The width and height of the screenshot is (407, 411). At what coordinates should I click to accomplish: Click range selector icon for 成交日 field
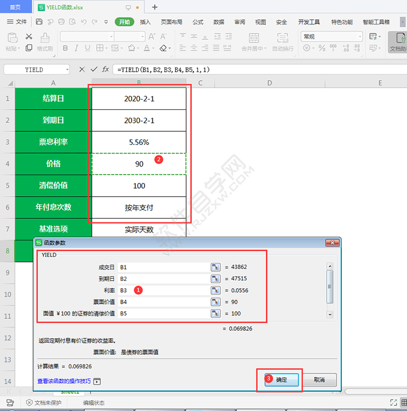pyautogui.click(x=215, y=267)
